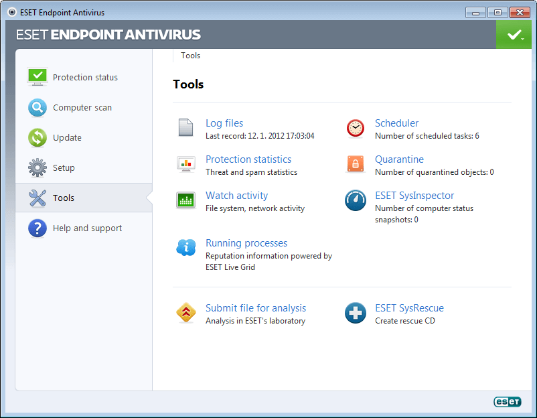Screen dimensions: 537x418
Task: Open Update via the circular arrow icon
Action: point(37,137)
